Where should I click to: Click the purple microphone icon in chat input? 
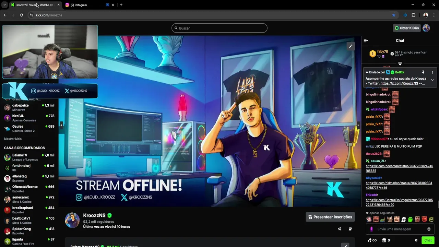point(371,229)
